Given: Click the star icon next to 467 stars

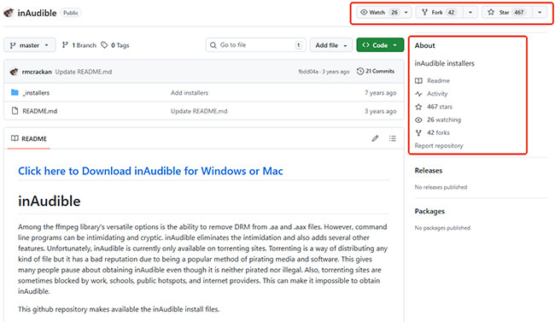Looking at the screenshot, I should (418, 107).
